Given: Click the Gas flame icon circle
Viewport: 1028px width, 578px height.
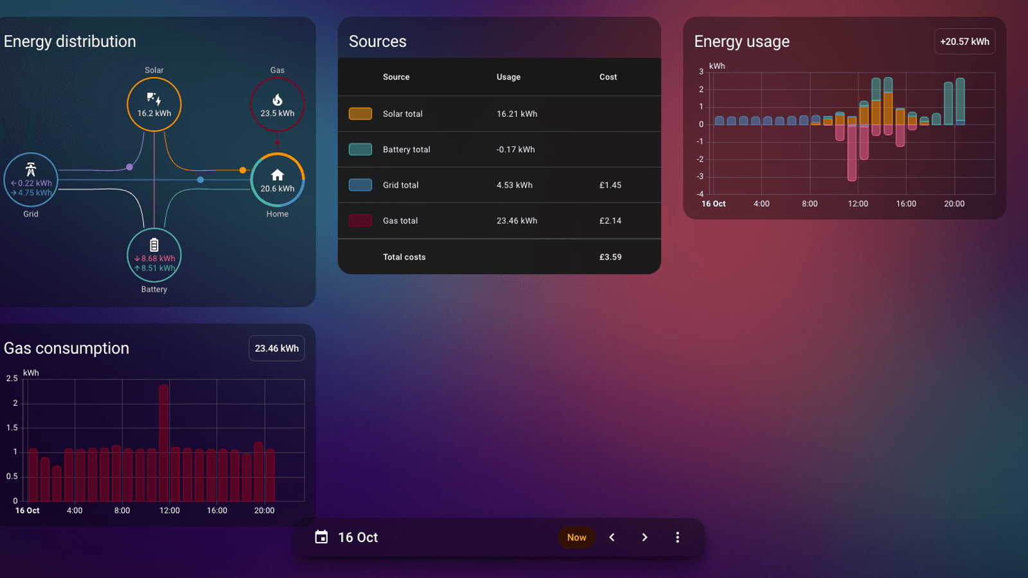Looking at the screenshot, I should pos(278,104).
